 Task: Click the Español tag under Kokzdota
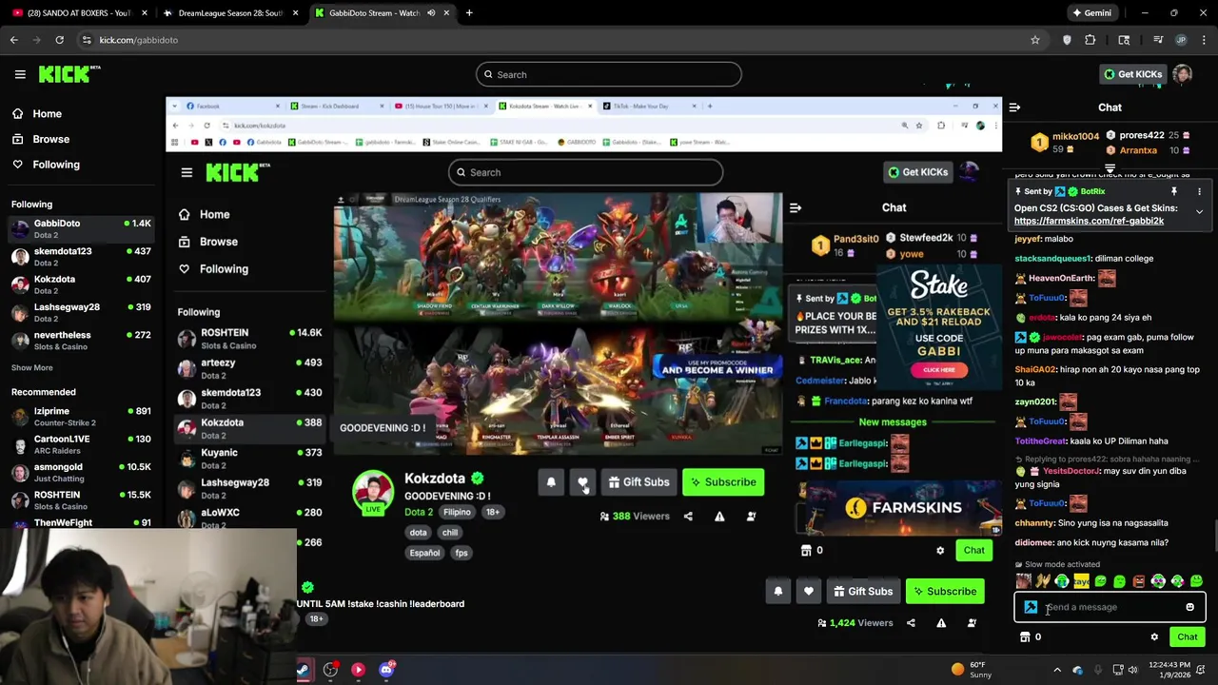(424, 553)
